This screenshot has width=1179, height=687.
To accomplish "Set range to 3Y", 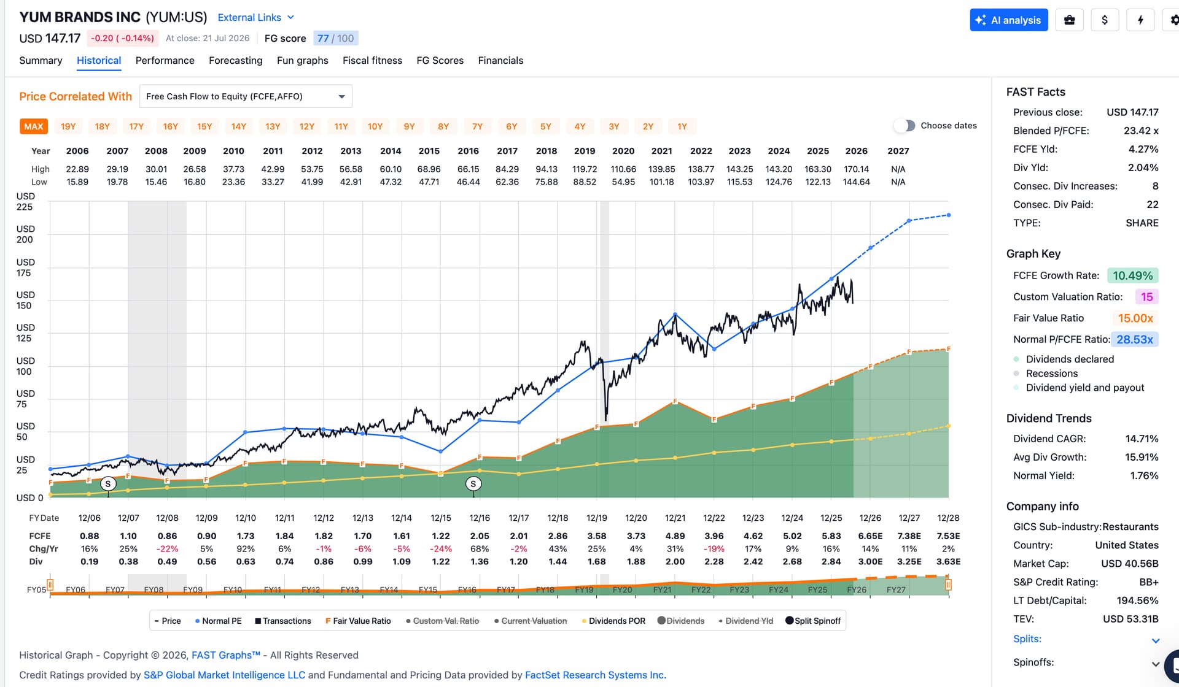I will click(614, 126).
